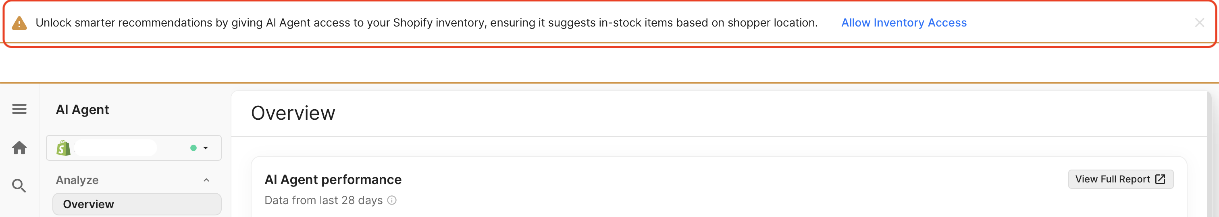The height and width of the screenshot is (217, 1219).
Task: Collapse the Analyze section chevron
Action: click(206, 180)
